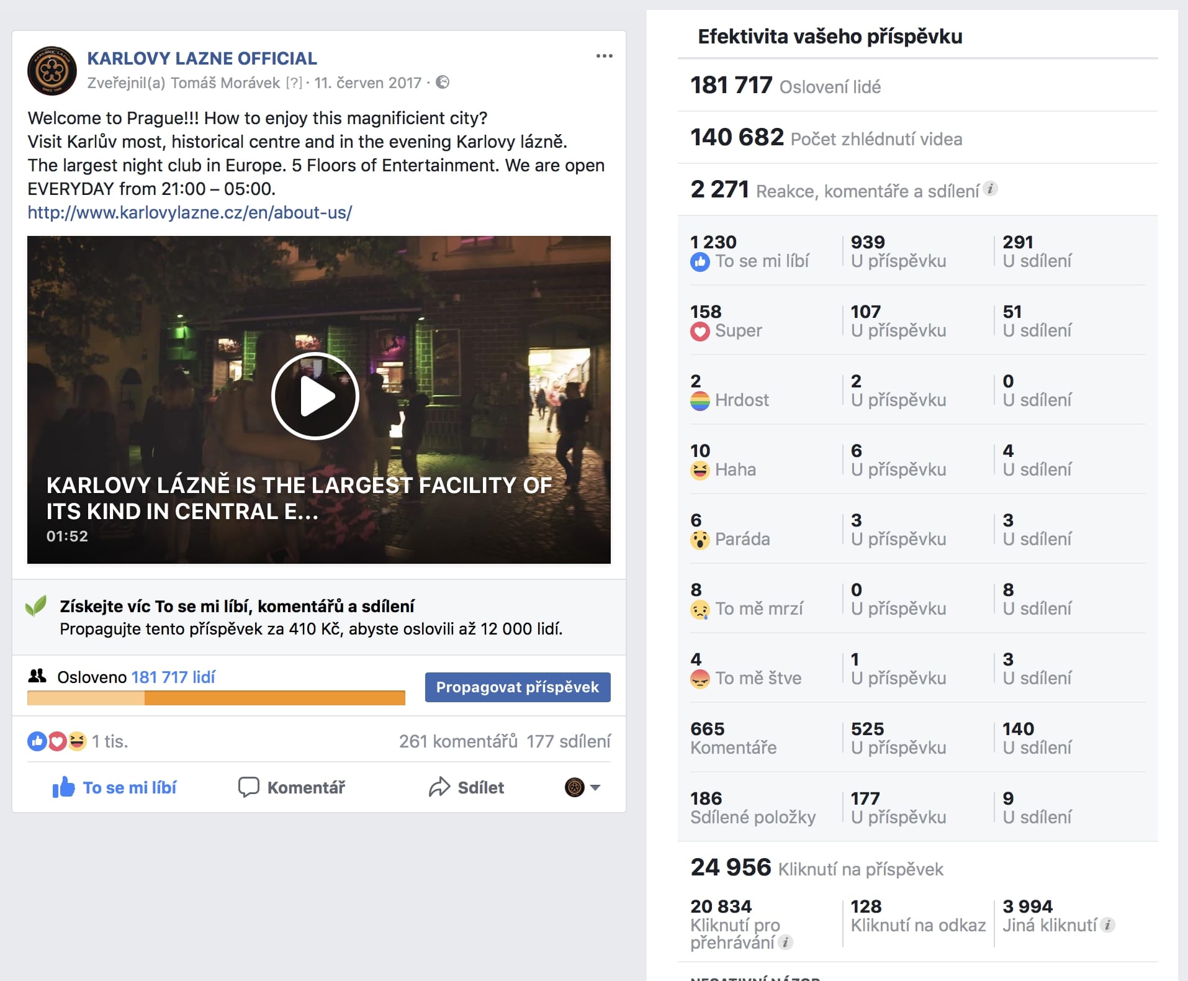Open the post-as identity dropdown arrow
Image resolution: width=1188 pixels, height=981 pixels.
595,787
